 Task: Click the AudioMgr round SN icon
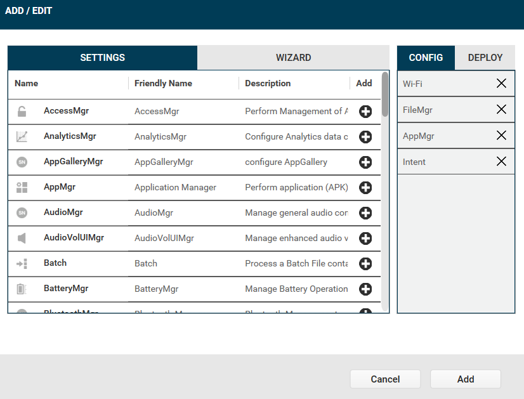22,213
